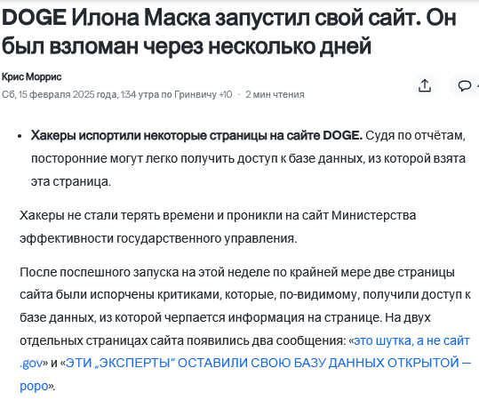Screen dimensions: 479x408
Task: Click the wrapped «.gov» link fragment
Action: click(31, 363)
